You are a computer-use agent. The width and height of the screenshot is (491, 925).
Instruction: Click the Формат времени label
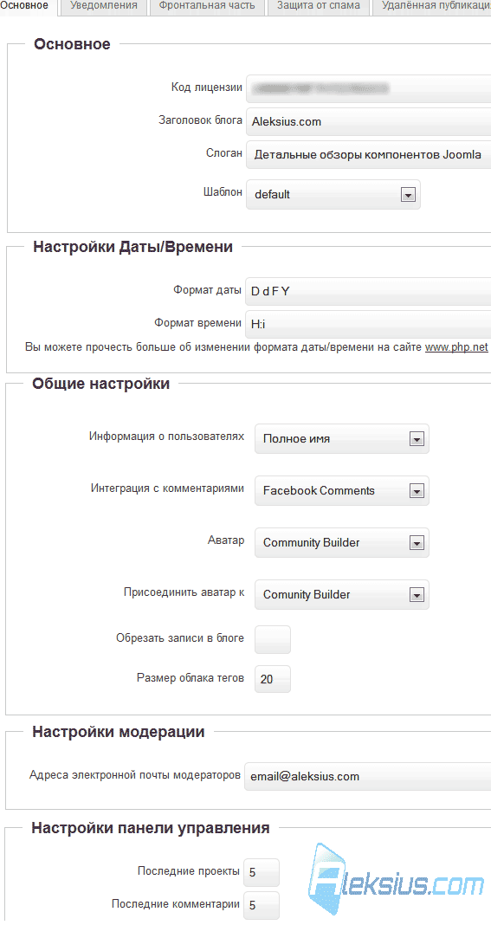198,323
